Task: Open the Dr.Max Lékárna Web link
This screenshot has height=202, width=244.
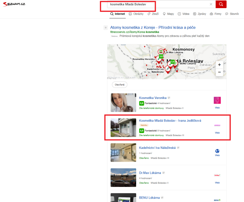Action: [217, 182]
